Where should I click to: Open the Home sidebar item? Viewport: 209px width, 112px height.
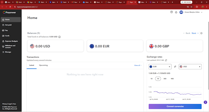[11, 20]
